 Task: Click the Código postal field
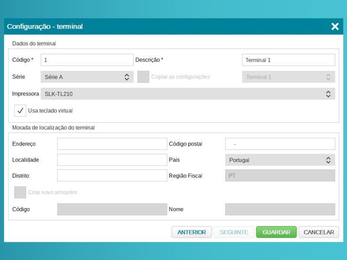(x=280, y=144)
